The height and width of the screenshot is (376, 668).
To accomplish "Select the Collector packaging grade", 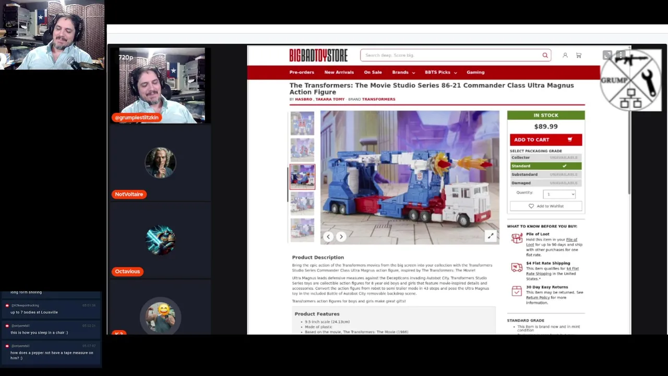I will pos(546,158).
